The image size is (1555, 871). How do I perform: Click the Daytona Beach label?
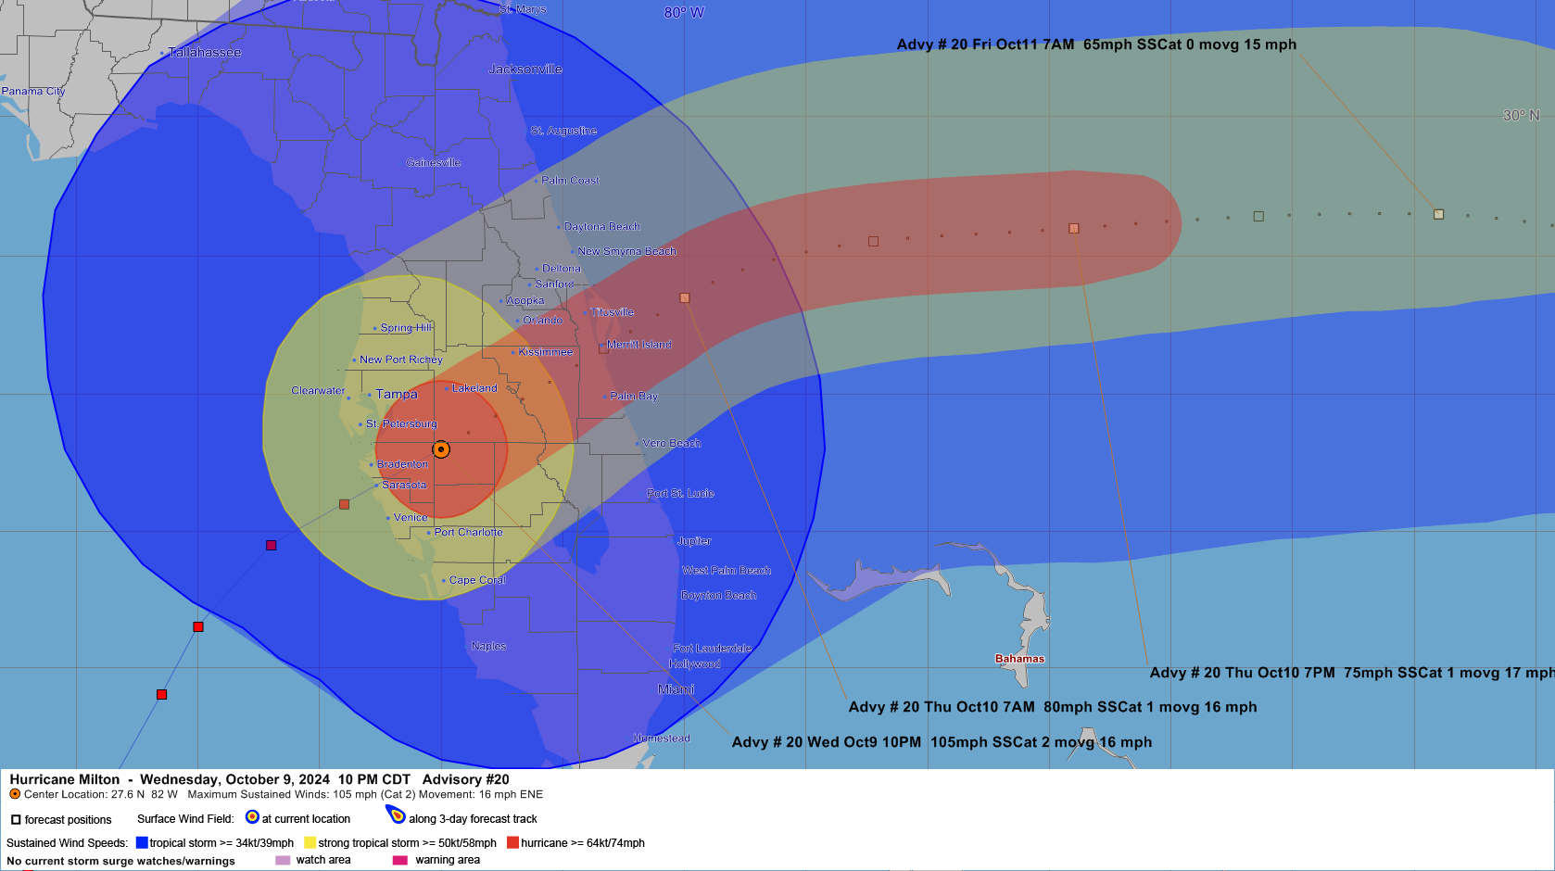pos(602,226)
